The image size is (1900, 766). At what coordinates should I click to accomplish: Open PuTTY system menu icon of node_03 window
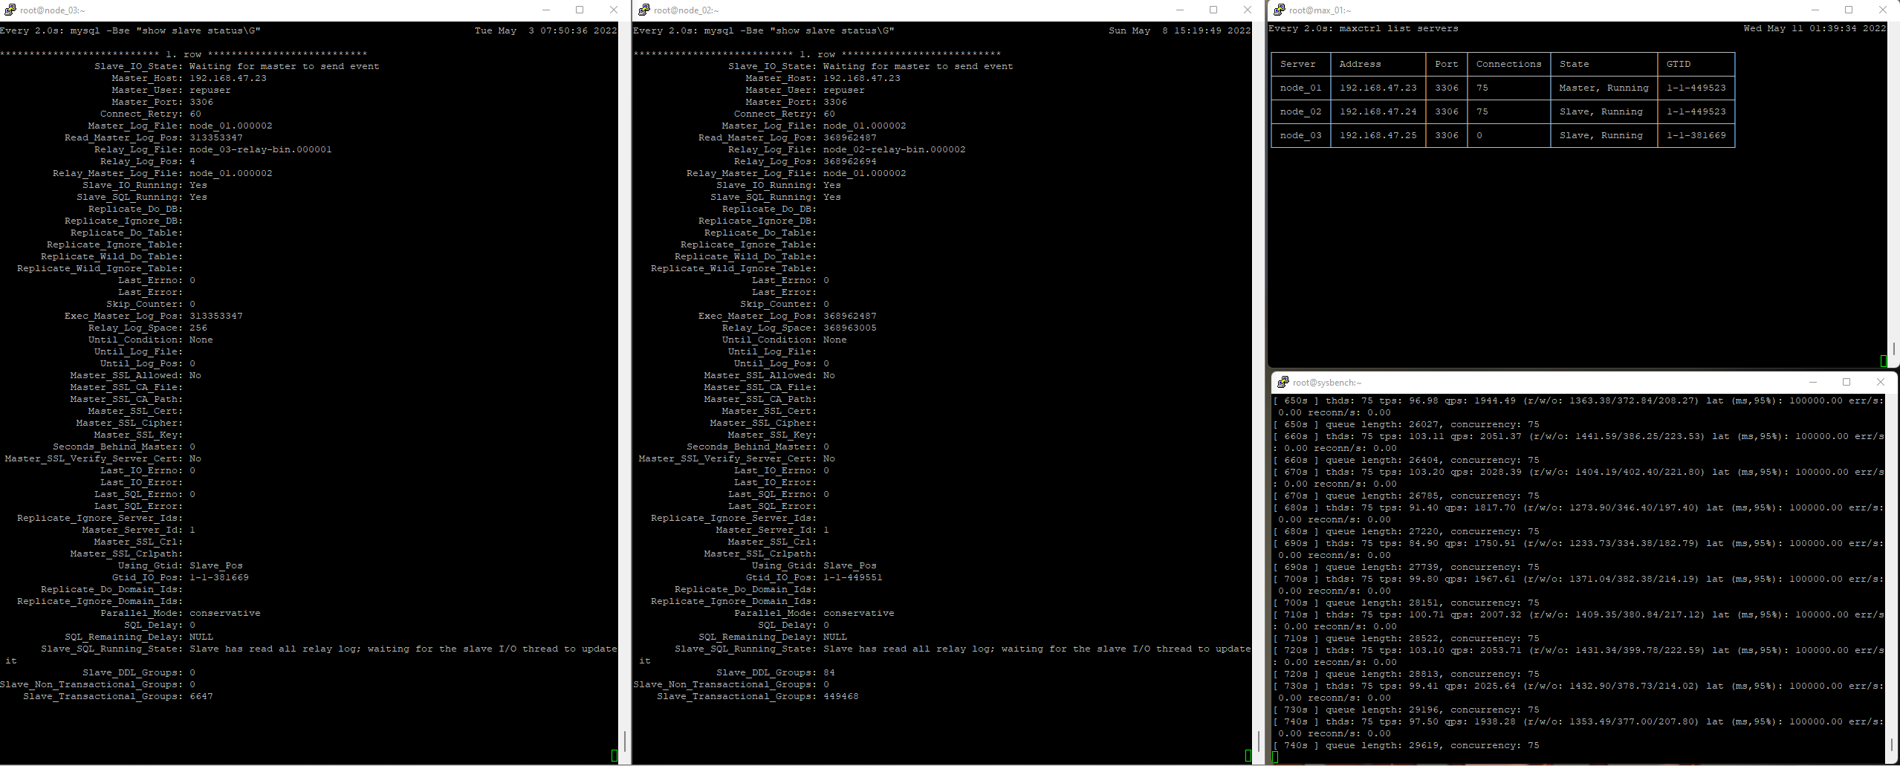[10, 10]
